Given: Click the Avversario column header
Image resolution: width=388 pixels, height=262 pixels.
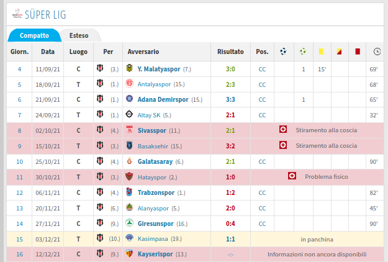Looking at the screenshot, I should pos(143,52).
